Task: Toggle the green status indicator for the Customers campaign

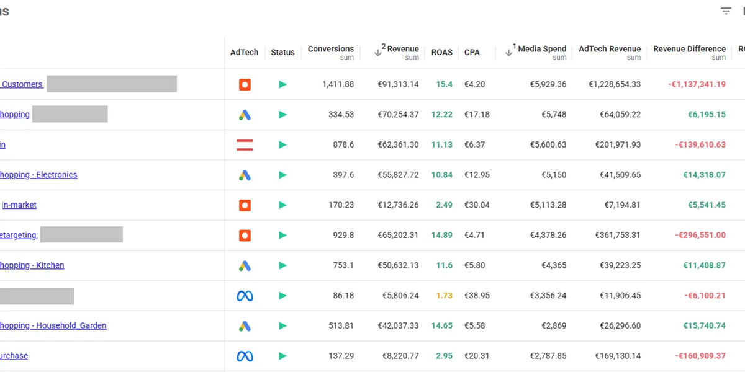Action: [x=282, y=84]
